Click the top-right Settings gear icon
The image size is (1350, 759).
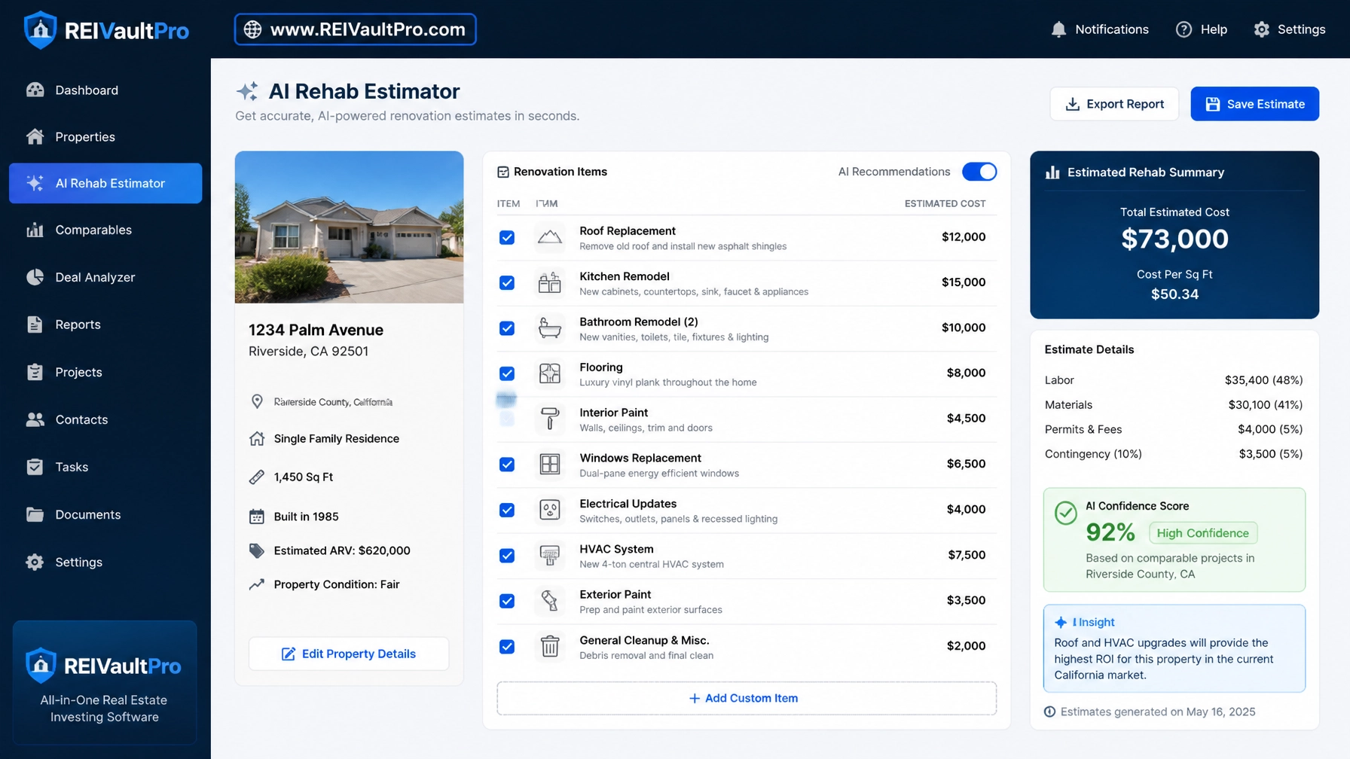click(1262, 29)
